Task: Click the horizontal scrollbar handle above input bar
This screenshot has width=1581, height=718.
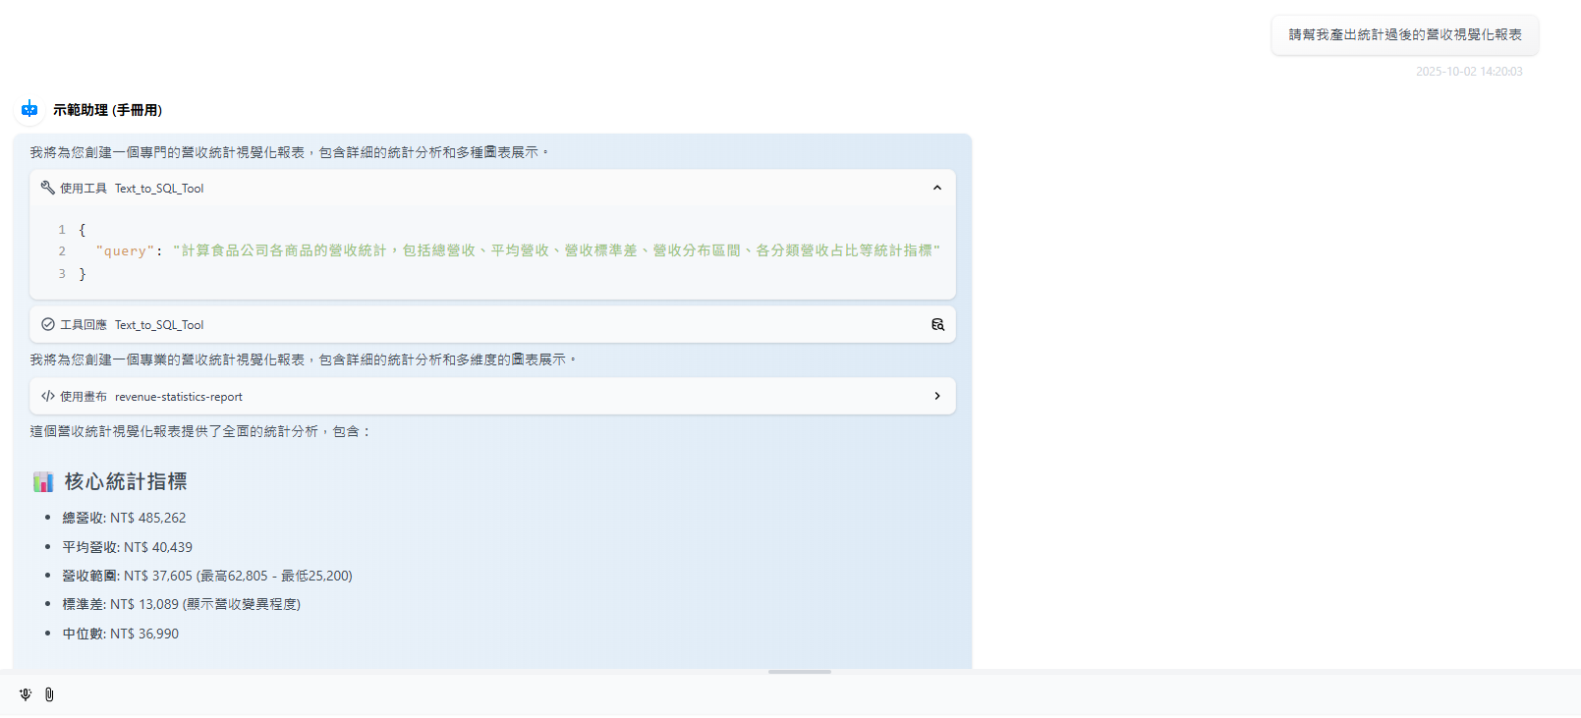Action: [799, 672]
